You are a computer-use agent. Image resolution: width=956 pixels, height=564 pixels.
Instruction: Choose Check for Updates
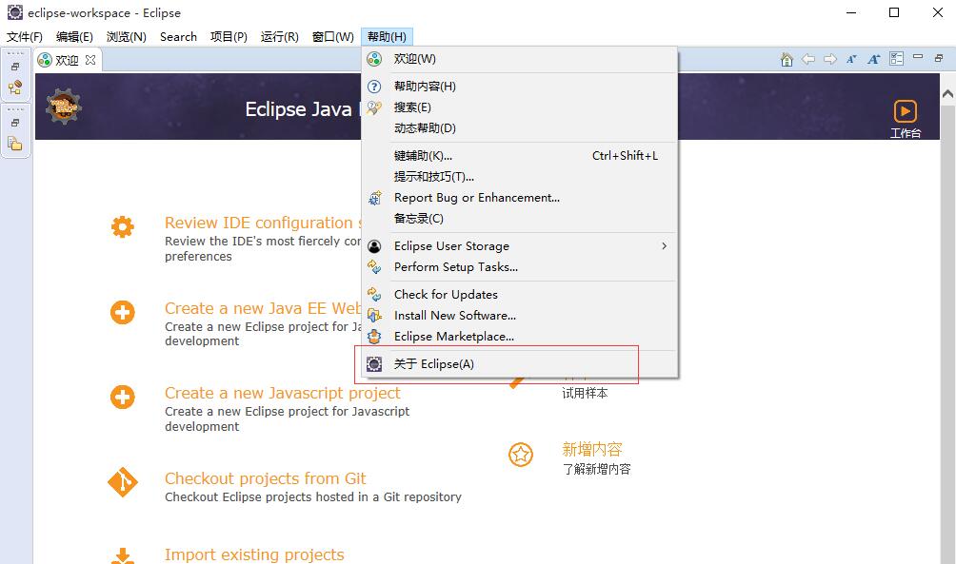coord(520,294)
